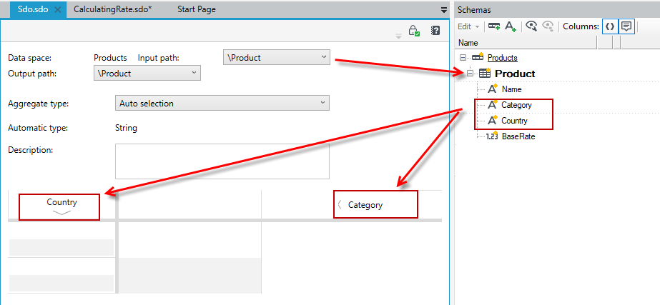Viewport: 660px width, 305px height.
Task: Click the down chevron below Country header
Action: (x=62, y=212)
